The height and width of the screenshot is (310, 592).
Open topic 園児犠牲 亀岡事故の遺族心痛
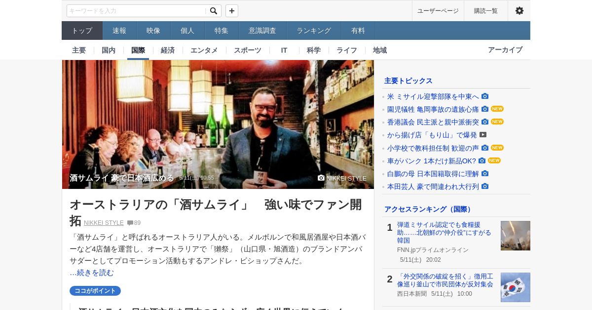tap(433, 109)
